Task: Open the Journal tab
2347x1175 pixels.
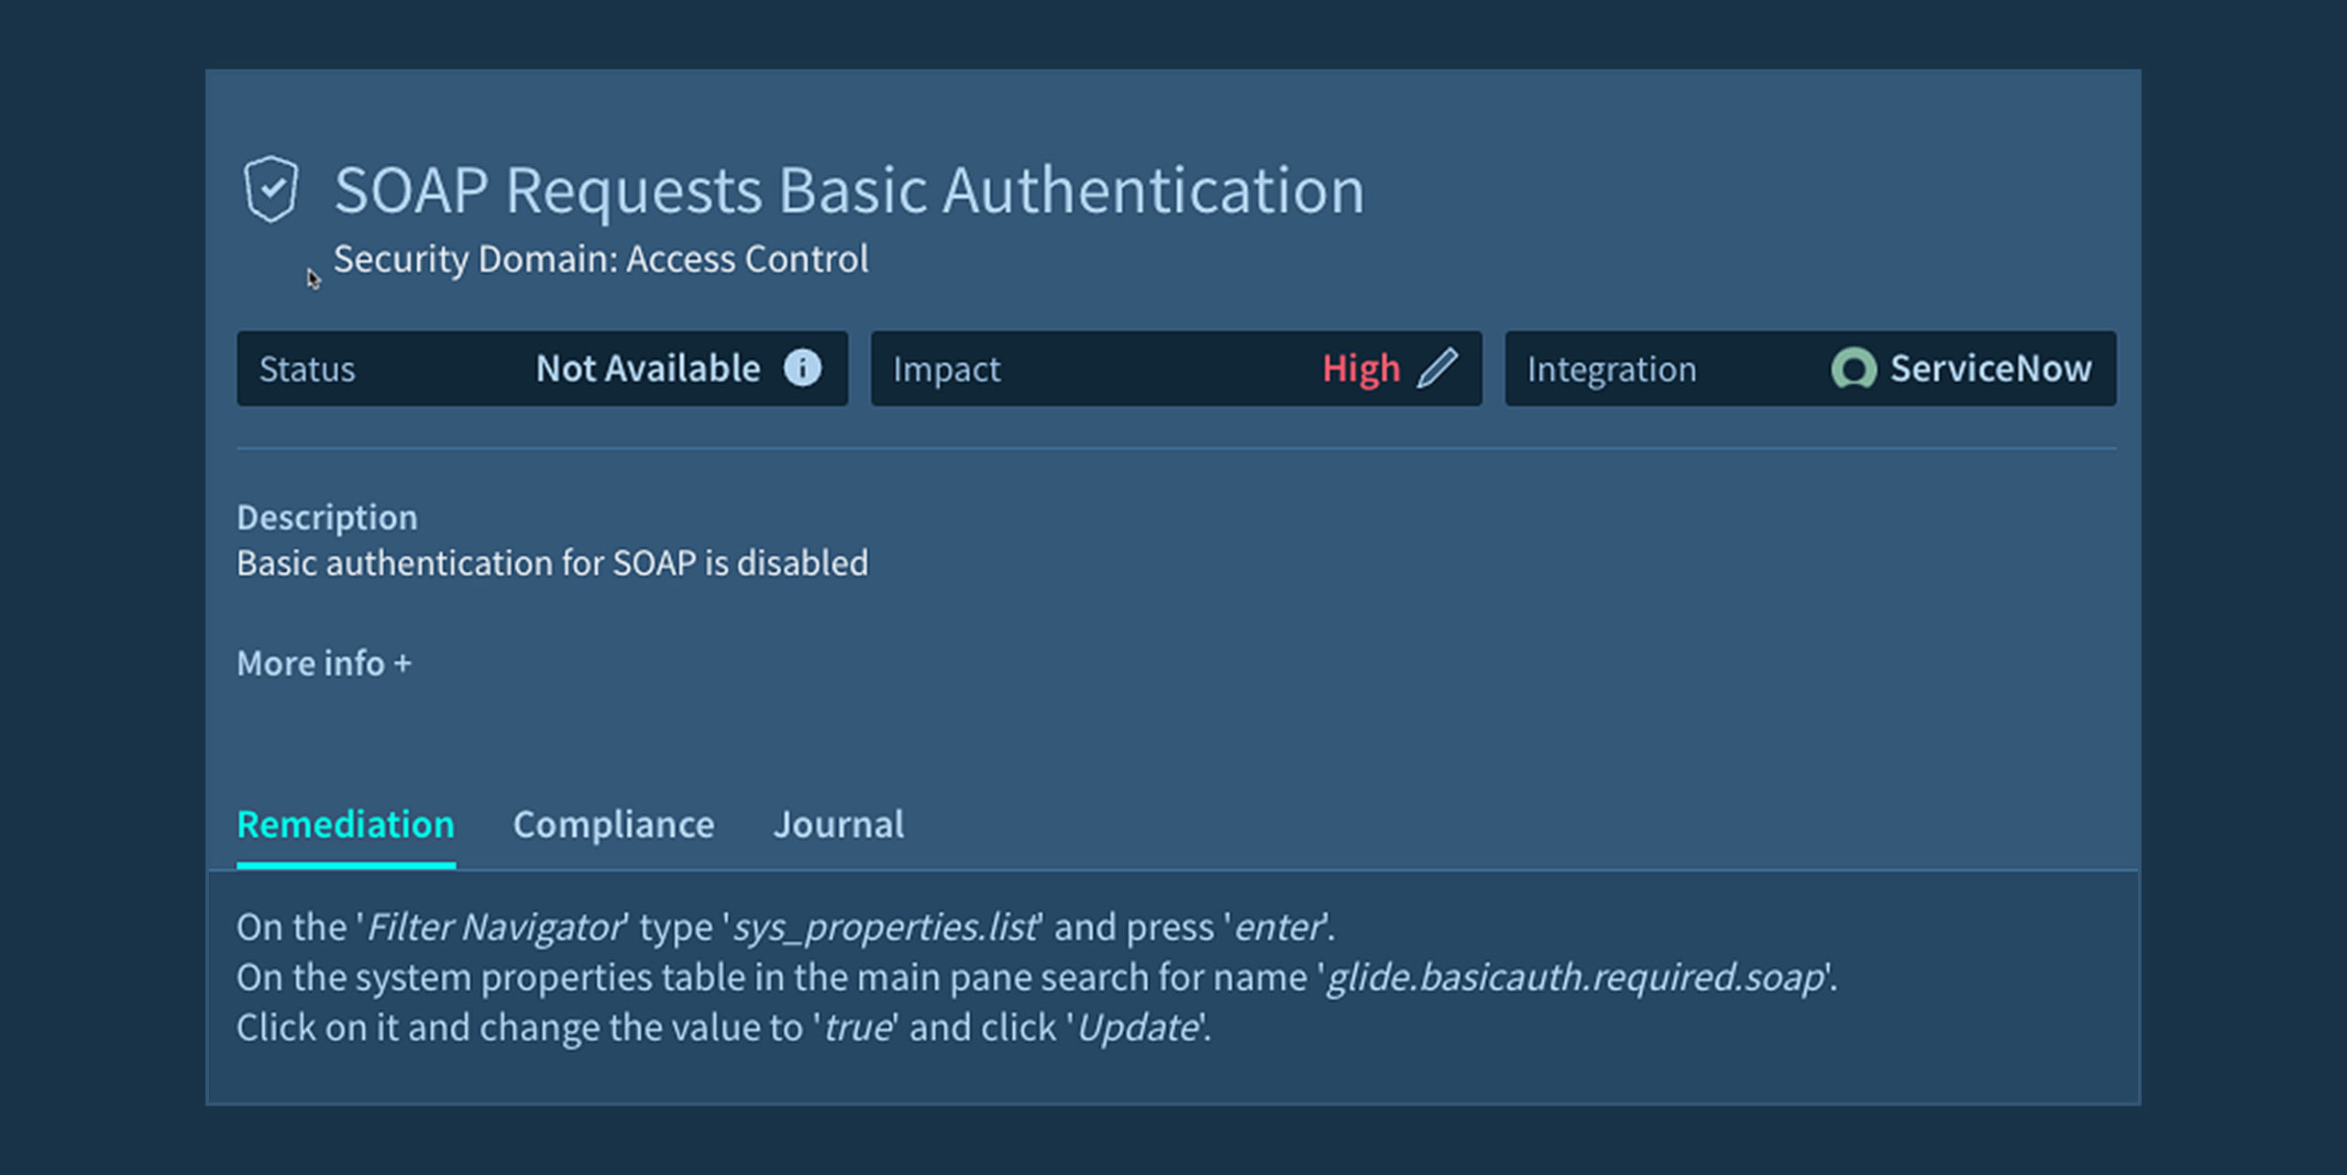Action: [838, 824]
